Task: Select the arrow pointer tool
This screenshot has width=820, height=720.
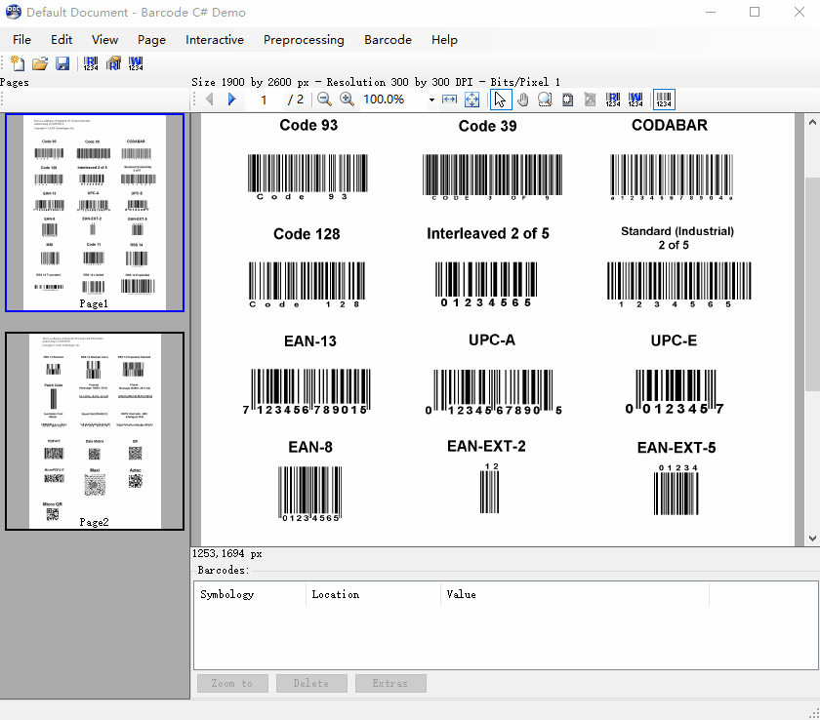Action: (500, 99)
